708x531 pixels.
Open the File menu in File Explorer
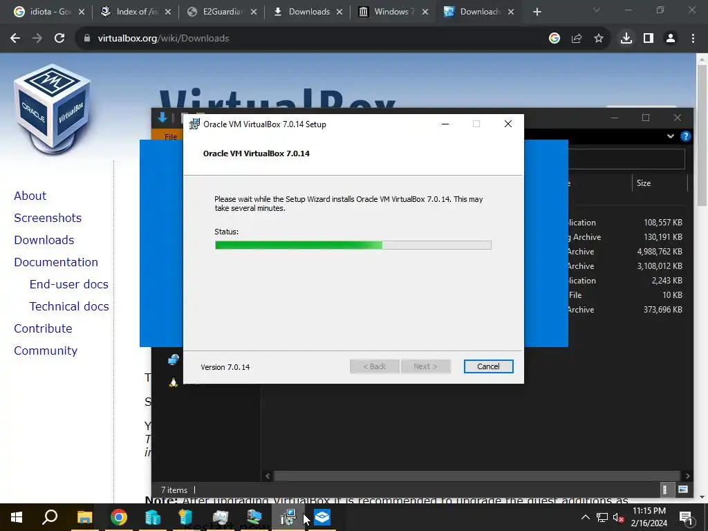tap(171, 136)
